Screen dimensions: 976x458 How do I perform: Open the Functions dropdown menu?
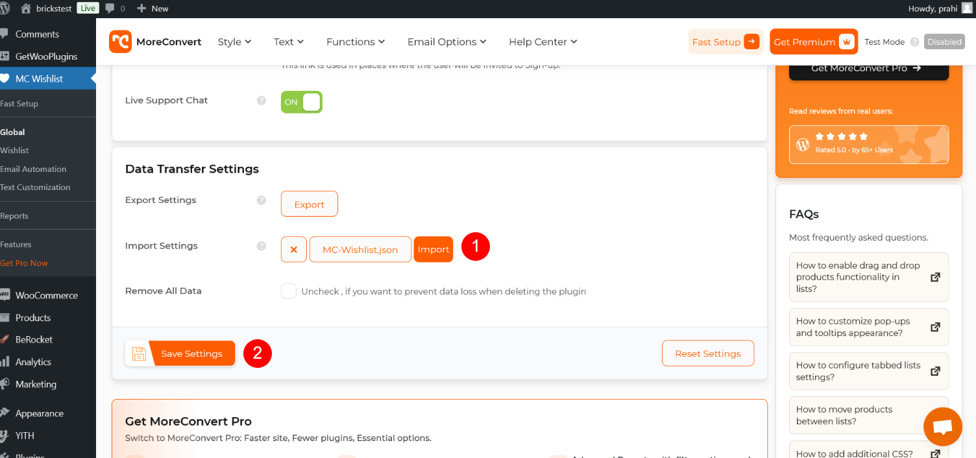356,42
